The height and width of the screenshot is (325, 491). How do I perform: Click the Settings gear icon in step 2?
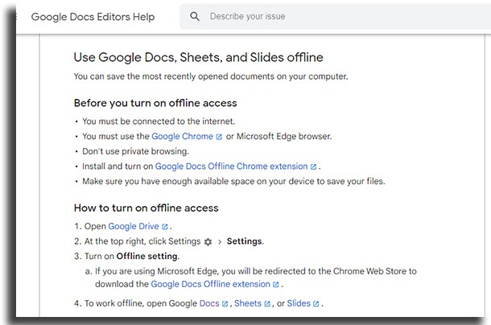pyautogui.click(x=208, y=241)
